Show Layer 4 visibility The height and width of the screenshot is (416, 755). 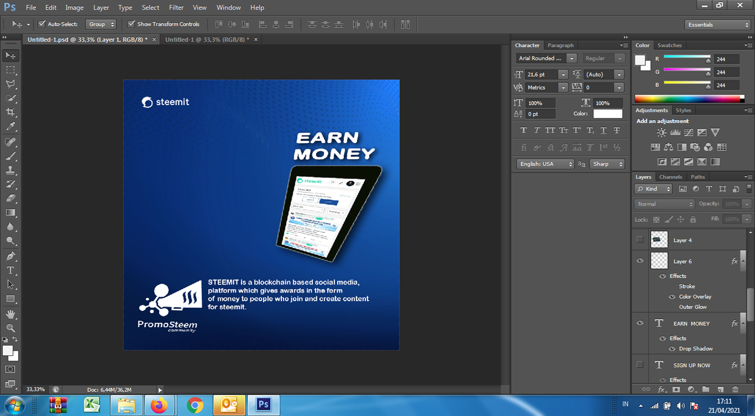[x=640, y=240]
